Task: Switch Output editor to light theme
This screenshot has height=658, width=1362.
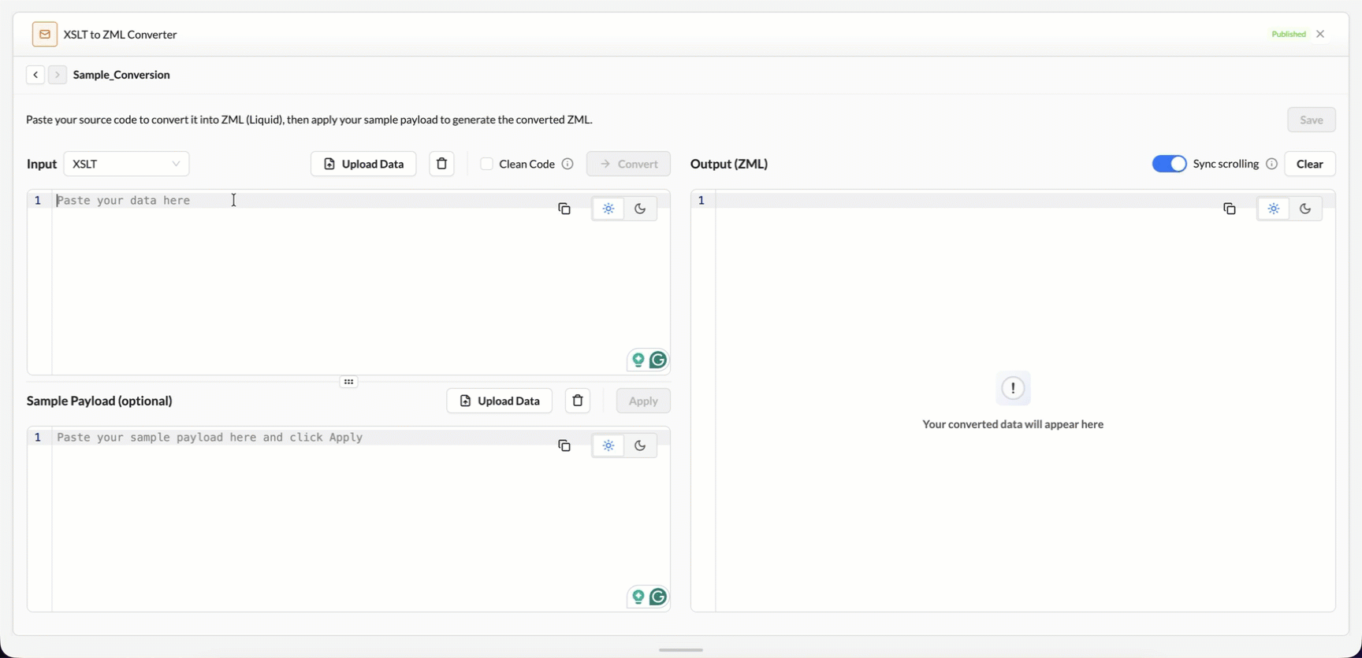Action: tap(1274, 209)
